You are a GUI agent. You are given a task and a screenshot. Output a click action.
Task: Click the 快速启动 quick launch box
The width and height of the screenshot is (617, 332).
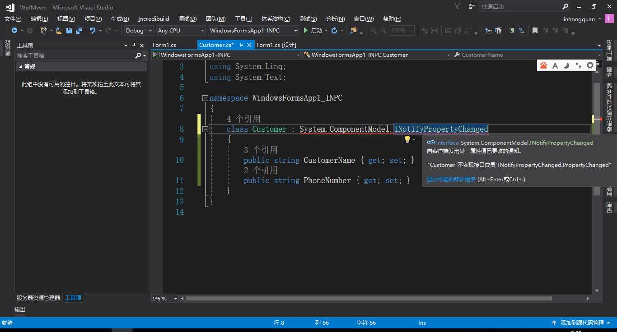pyautogui.click(x=520, y=7)
